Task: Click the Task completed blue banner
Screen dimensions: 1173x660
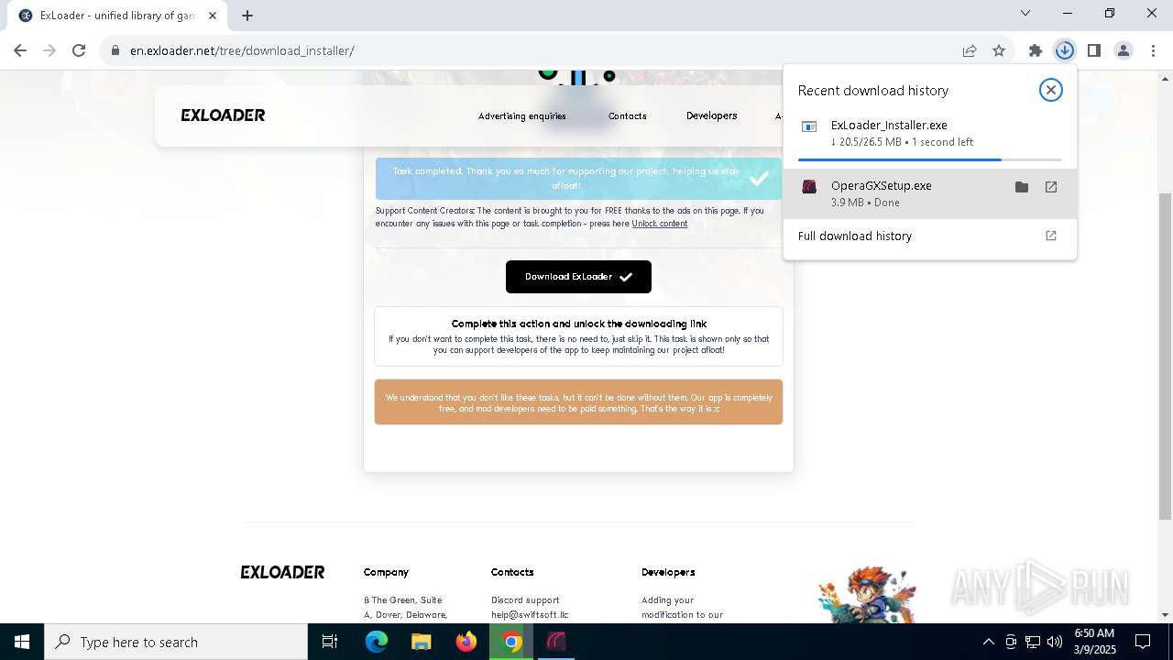Action: 578,179
